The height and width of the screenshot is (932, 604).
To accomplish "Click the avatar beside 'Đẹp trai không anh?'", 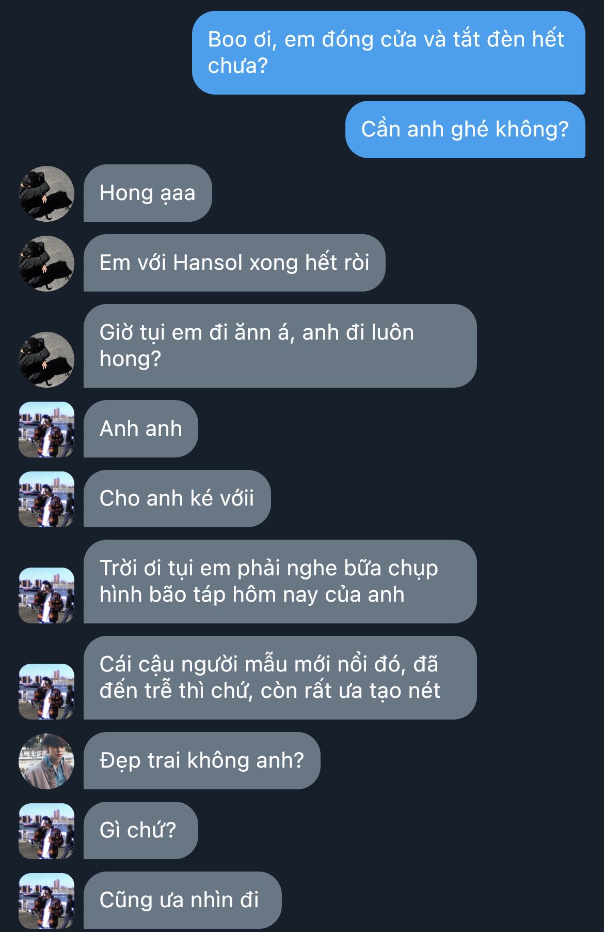I will click(x=46, y=761).
